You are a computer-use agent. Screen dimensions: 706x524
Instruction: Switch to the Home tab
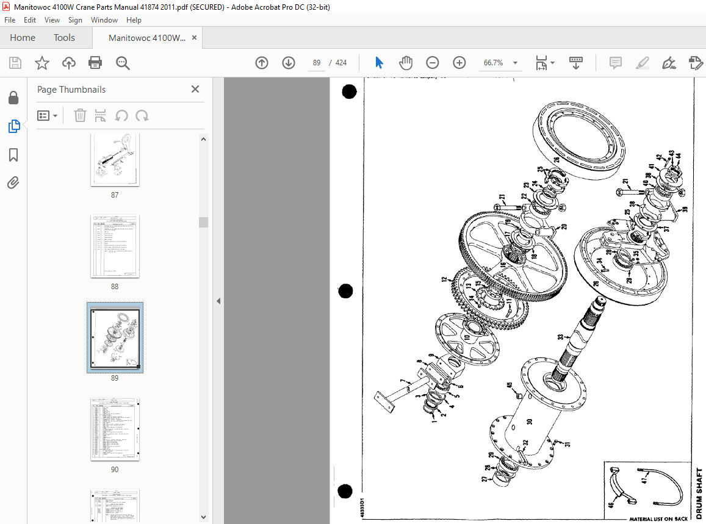point(23,38)
